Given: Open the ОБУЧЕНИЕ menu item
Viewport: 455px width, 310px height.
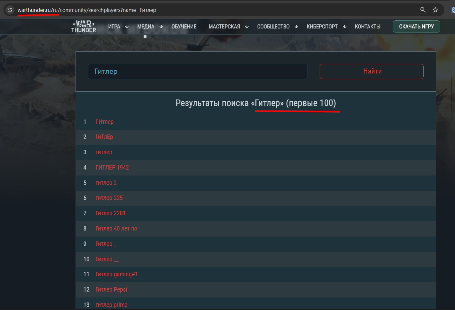Looking at the screenshot, I should pos(184,27).
